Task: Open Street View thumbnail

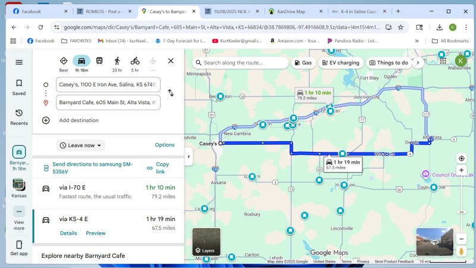Action: point(435,242)
